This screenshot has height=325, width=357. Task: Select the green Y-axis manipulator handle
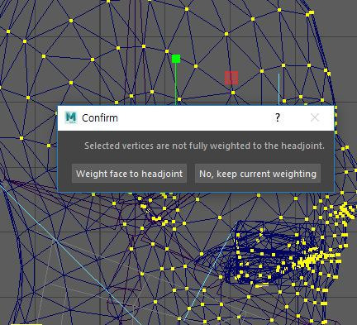[176, 59]
